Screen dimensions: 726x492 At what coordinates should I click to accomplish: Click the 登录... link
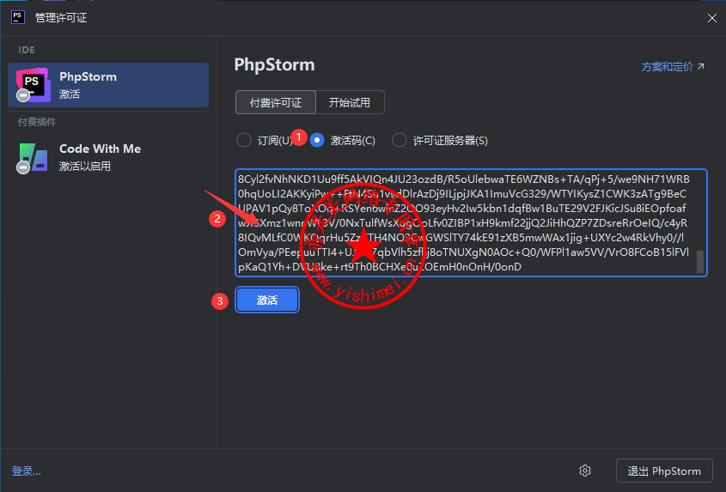click(x=27, y=471)
